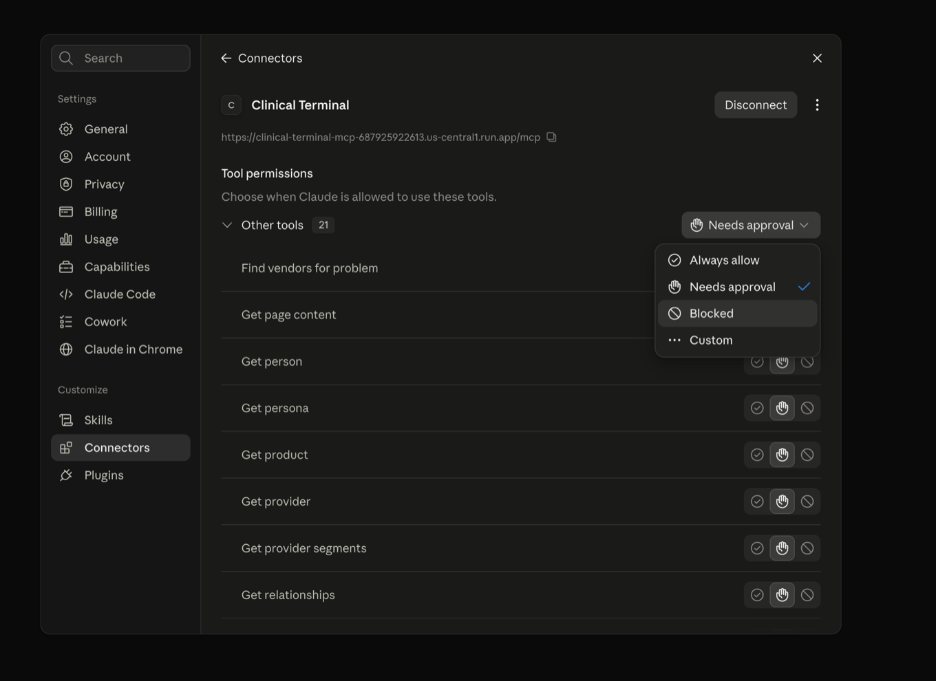The width and height of the screenshot is (936, 681).
Task: Click the Cowork checklist icon
Action: [x=66, y=321]
